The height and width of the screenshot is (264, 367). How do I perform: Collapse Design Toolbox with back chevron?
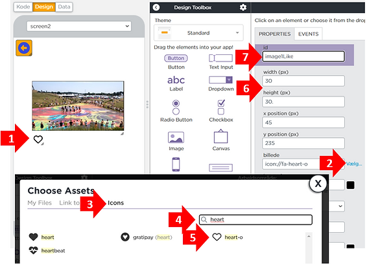pos(156,8)
